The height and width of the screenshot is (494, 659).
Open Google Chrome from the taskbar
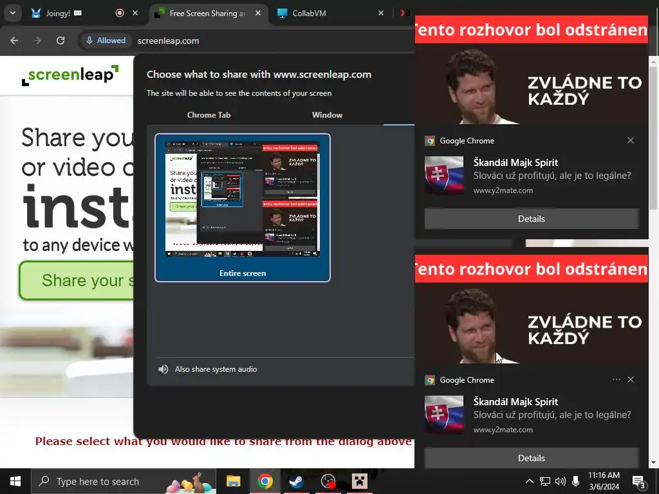coord(265,481)
